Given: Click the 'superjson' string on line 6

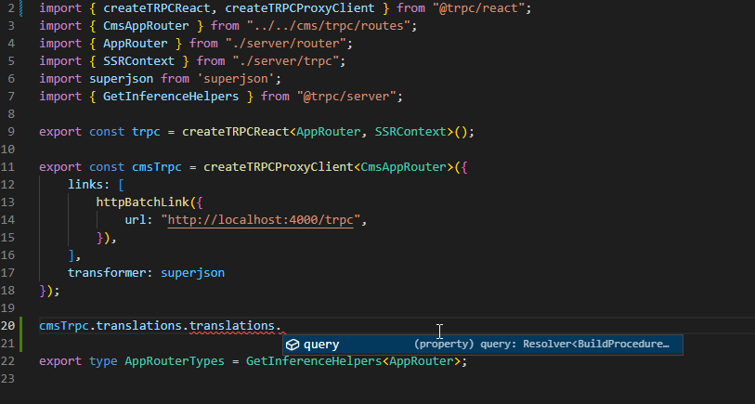Looking at the screenshot, I should click(x=236, y=79).
